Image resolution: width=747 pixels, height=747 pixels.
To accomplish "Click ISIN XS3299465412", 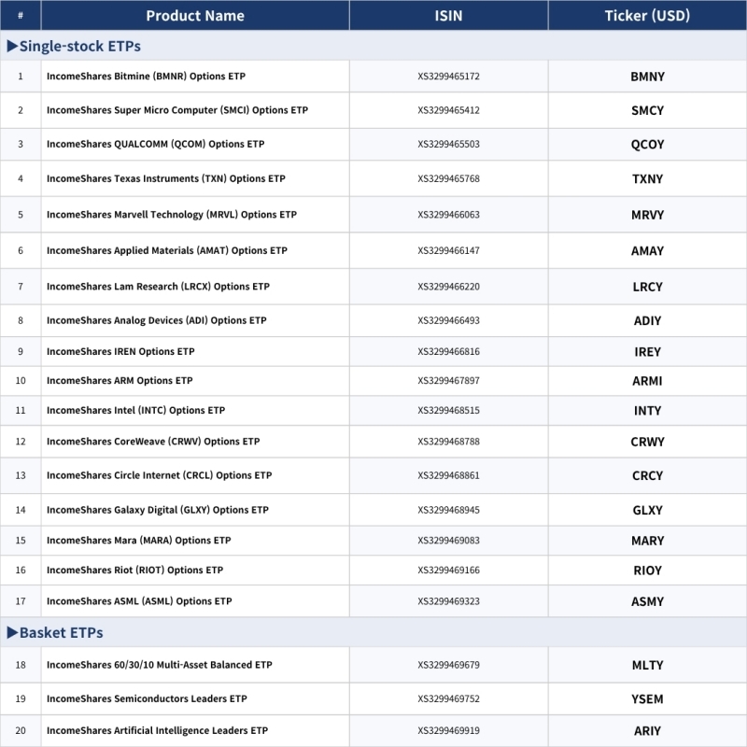I will pos(448,110).
